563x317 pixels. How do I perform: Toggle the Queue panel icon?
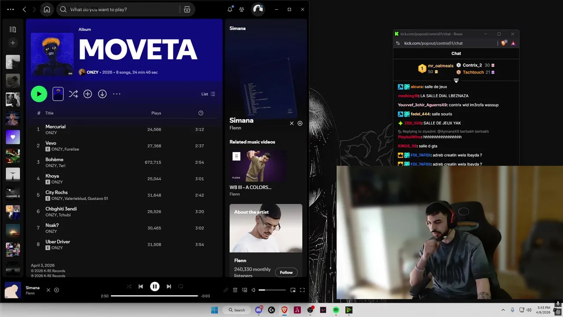[x=235, y=290]
